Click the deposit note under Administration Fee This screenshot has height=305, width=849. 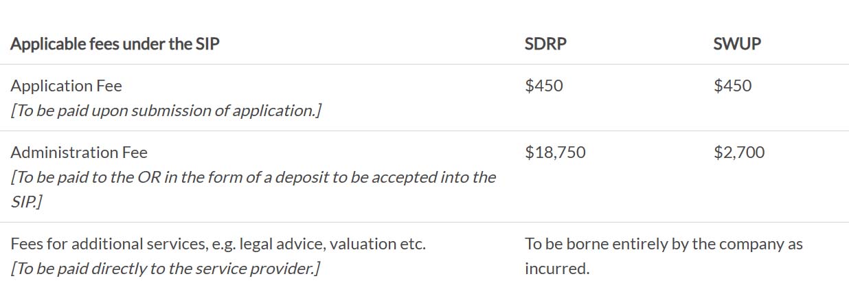click(253, 177)
